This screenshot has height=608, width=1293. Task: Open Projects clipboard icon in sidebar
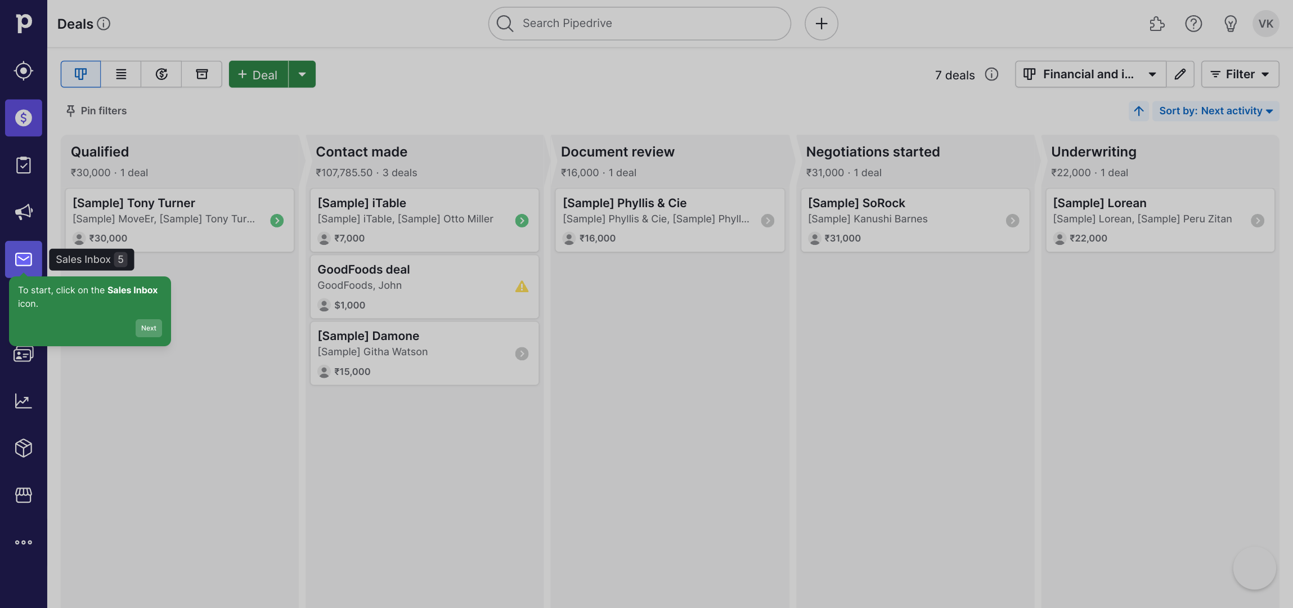tap(24, 165)
